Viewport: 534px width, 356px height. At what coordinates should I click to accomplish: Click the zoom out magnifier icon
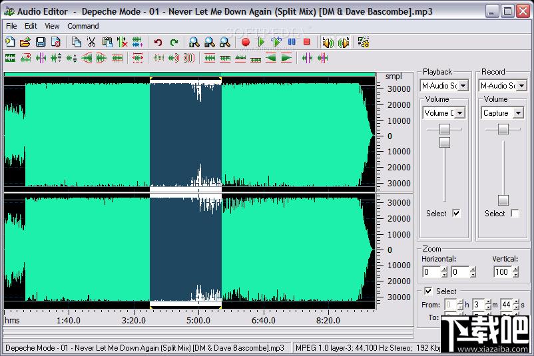point(210,42)
